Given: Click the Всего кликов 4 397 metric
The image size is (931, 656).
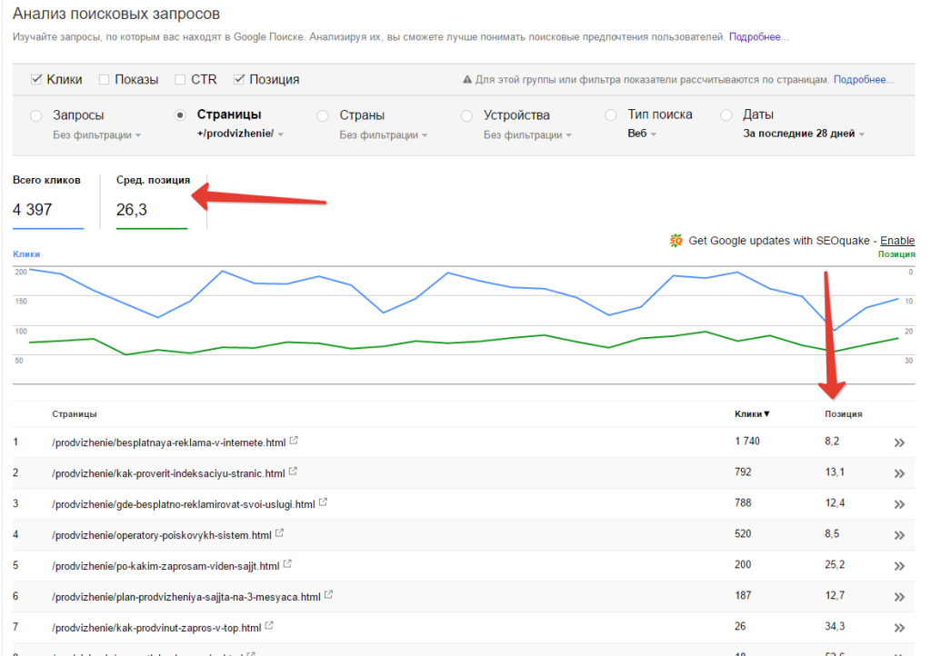Looking at the screenshot, I should pyautogui.click(x=47, y=200).
